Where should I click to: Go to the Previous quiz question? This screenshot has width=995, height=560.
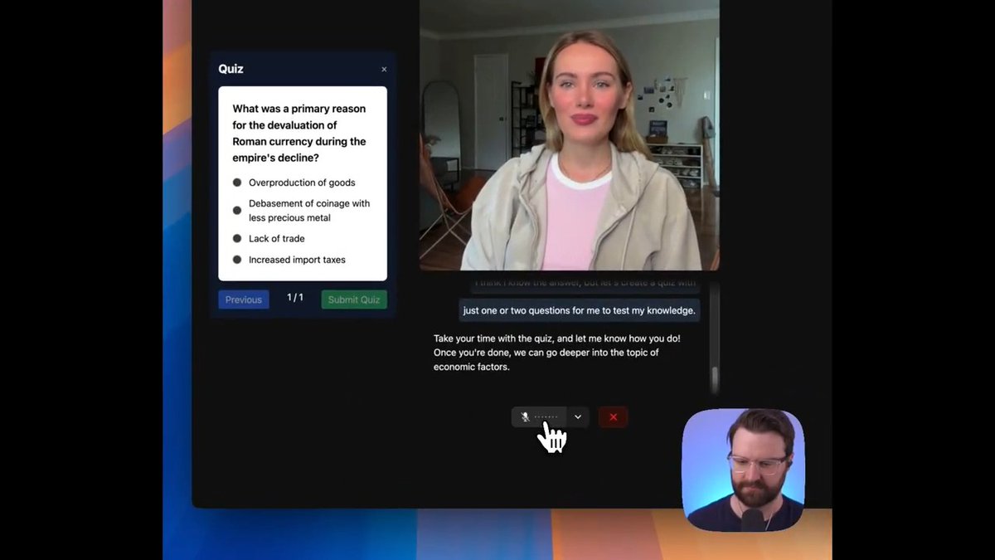[244, 299]
